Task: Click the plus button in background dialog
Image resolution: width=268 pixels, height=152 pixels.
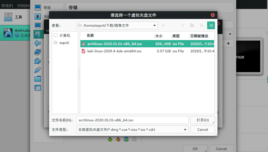Action: 228,43
